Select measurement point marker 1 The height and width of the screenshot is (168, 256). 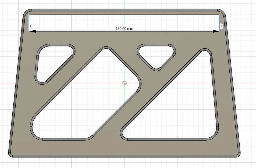tap(221, 26)
